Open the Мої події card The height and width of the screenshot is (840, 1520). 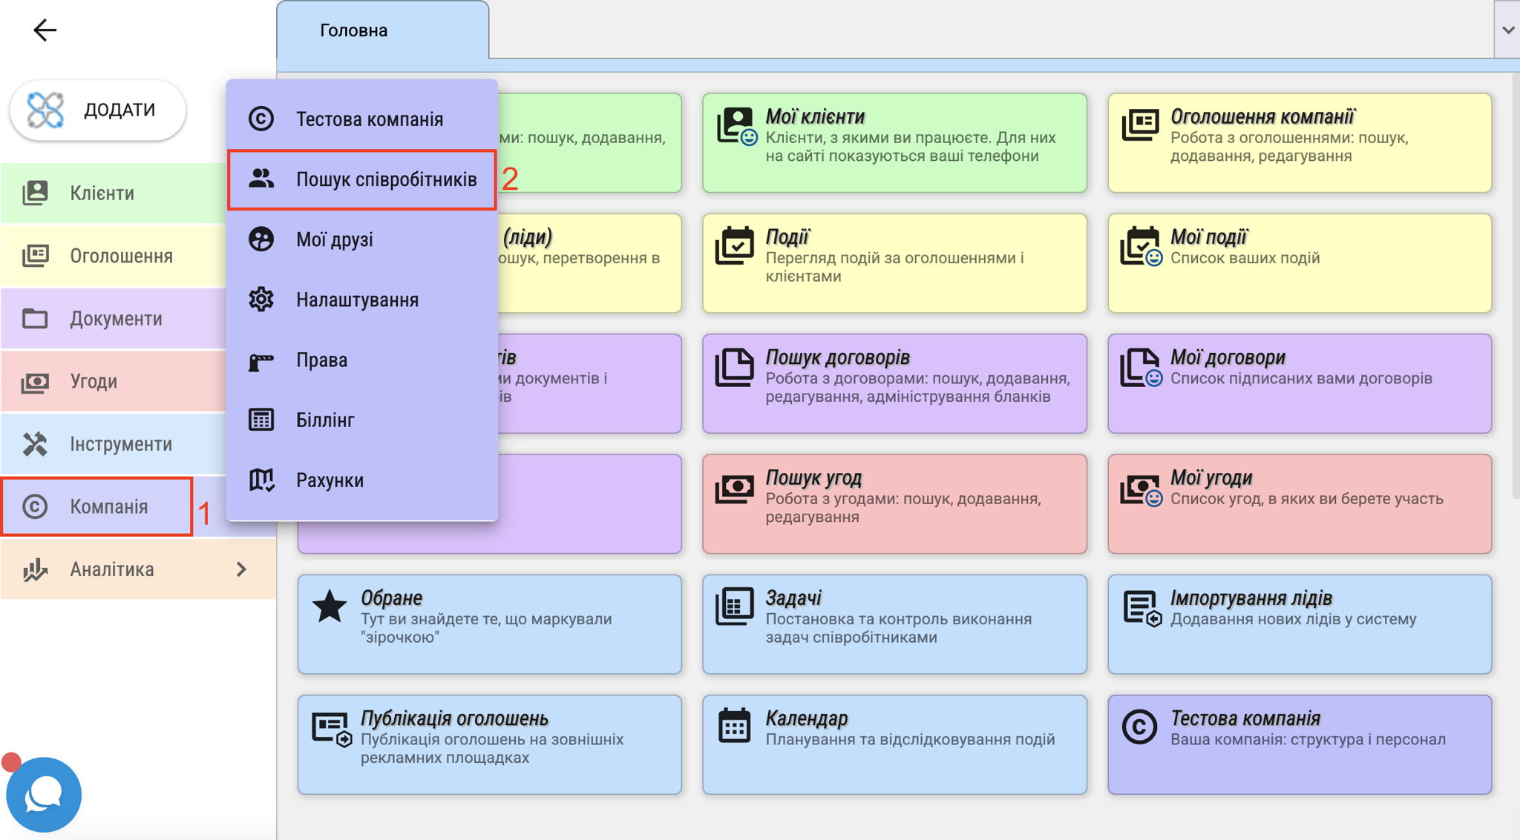coord(1300,263)
